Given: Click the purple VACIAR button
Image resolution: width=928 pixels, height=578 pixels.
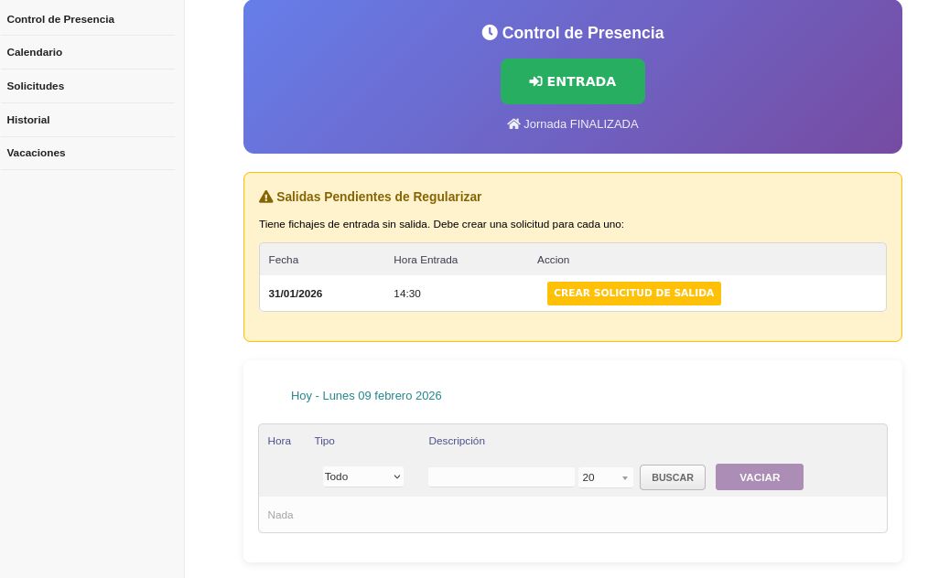Looking at the screenshot, I should [x=759, y=477].
